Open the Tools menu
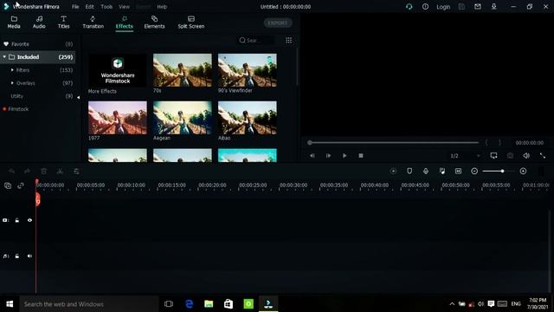The width and height of the screenshot is (554, 312). 106,7
